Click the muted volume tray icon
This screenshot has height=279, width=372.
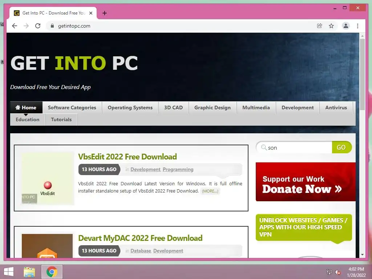click(337, 272)
